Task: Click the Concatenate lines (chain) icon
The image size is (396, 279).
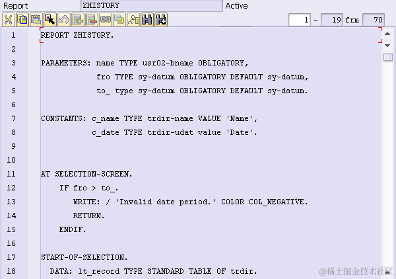Action: [106, 20]
